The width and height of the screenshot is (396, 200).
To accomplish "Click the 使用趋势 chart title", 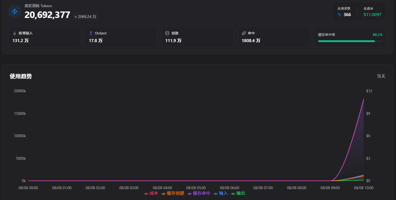I will [21, 76].
